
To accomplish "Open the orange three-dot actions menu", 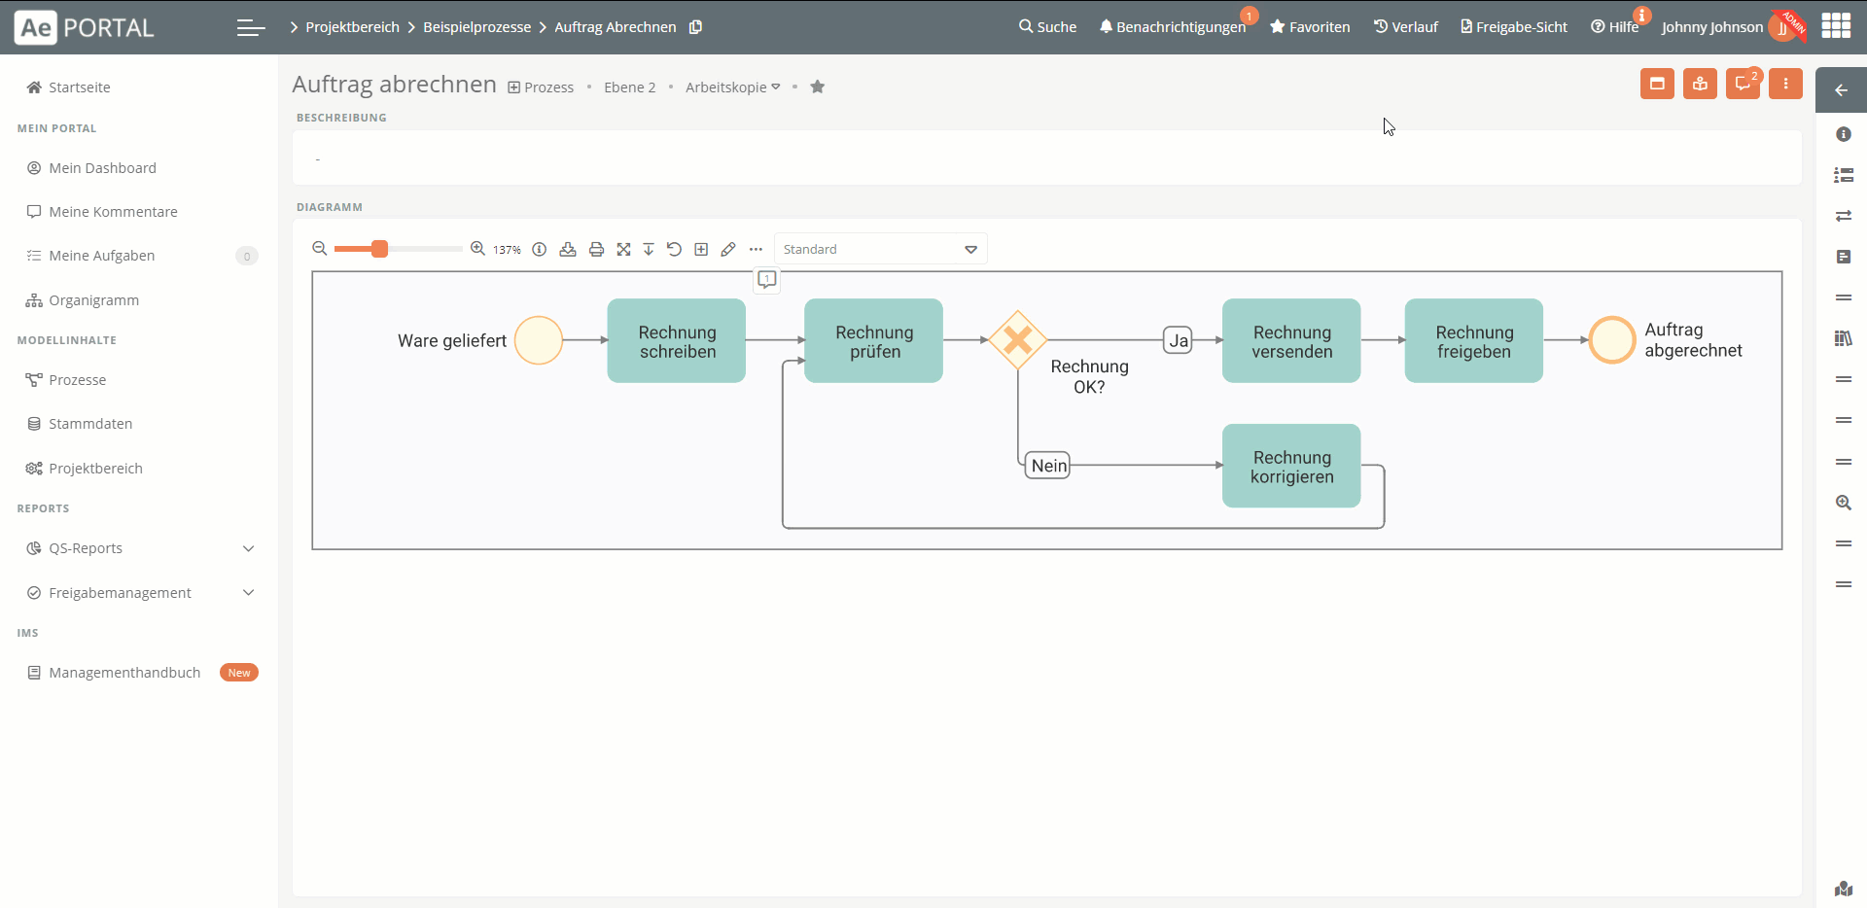I will 1785,84.
